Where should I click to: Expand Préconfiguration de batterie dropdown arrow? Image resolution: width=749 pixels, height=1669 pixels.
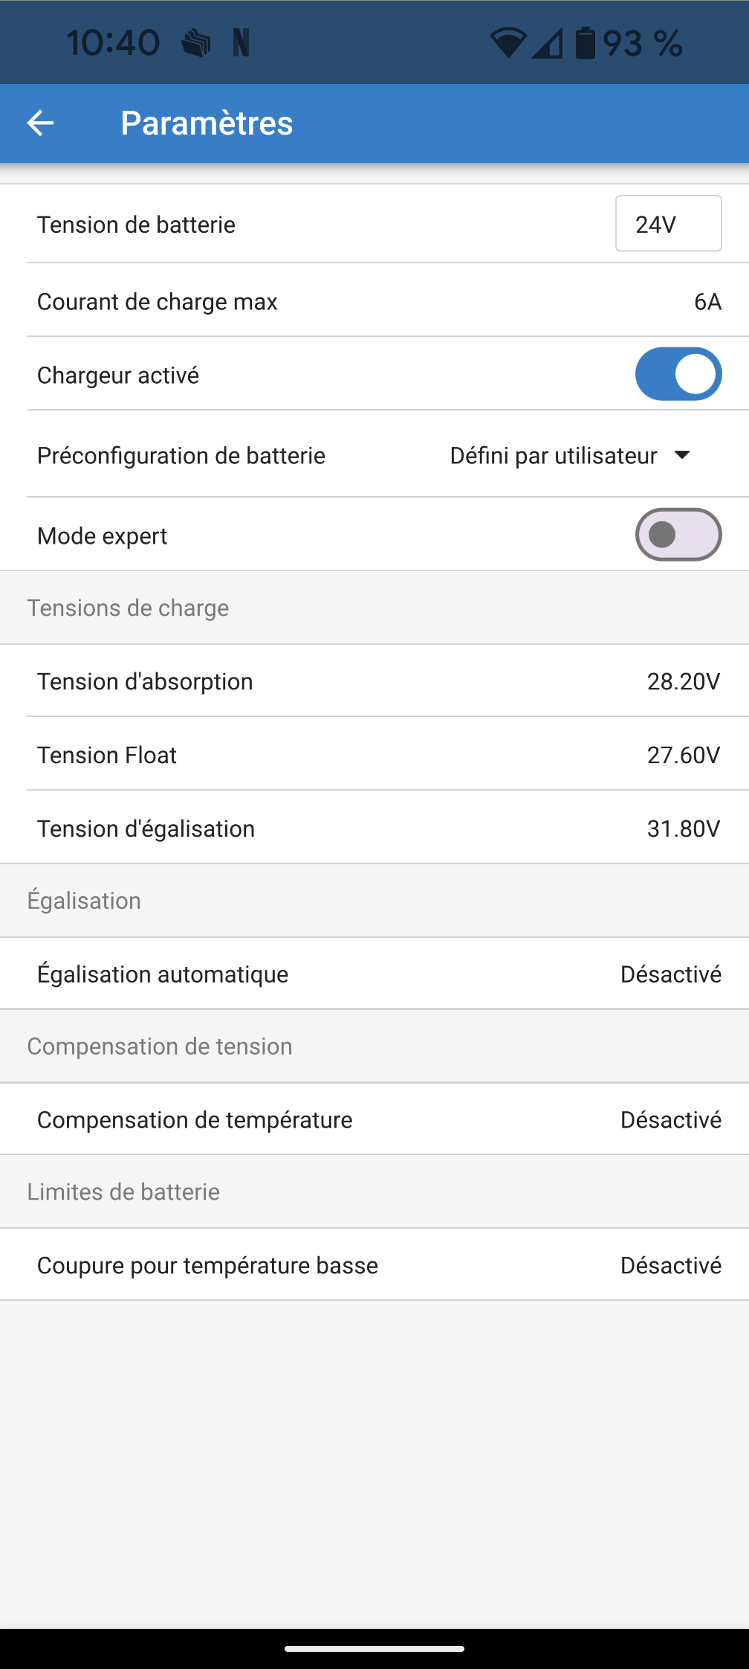pos(682,454)
